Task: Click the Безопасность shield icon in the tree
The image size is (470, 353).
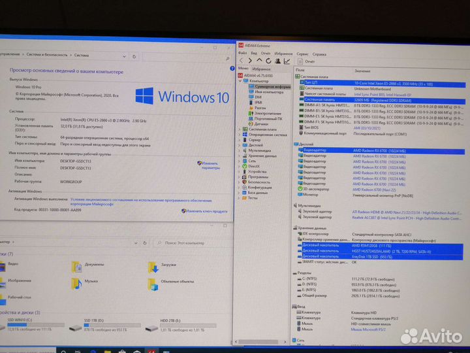Action: tap(245, 182)
